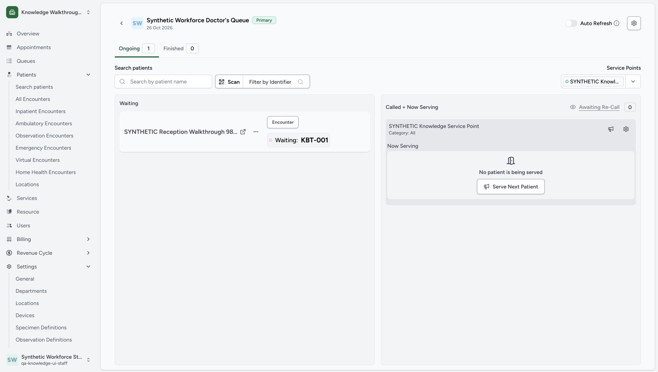The width and height of the screenshot is (658, 372).
Task: Go to Queues in sidebar
Action: coord(49,61)
